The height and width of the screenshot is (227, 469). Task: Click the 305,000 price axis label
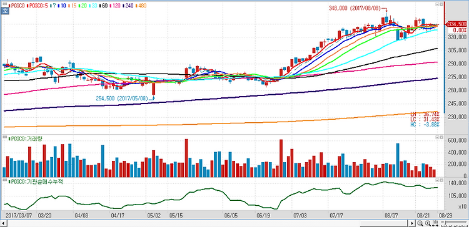click(x=457, y=50)
